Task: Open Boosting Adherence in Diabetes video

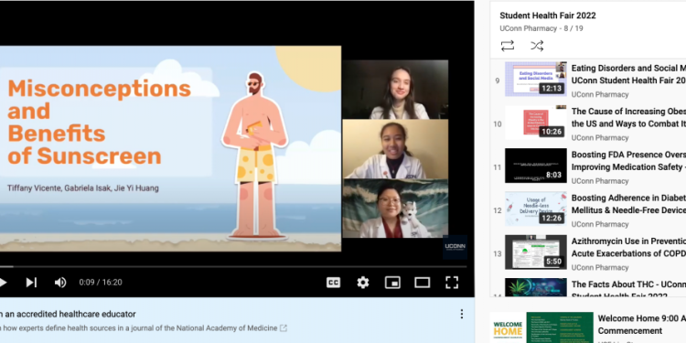Action: point(628,204)
